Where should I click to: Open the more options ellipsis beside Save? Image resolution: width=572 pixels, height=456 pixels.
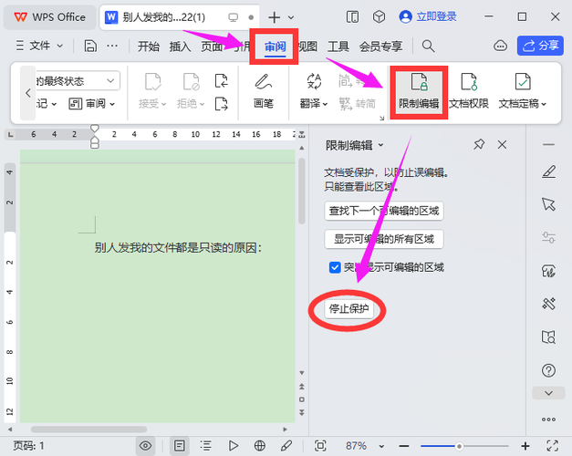(112, 46)
